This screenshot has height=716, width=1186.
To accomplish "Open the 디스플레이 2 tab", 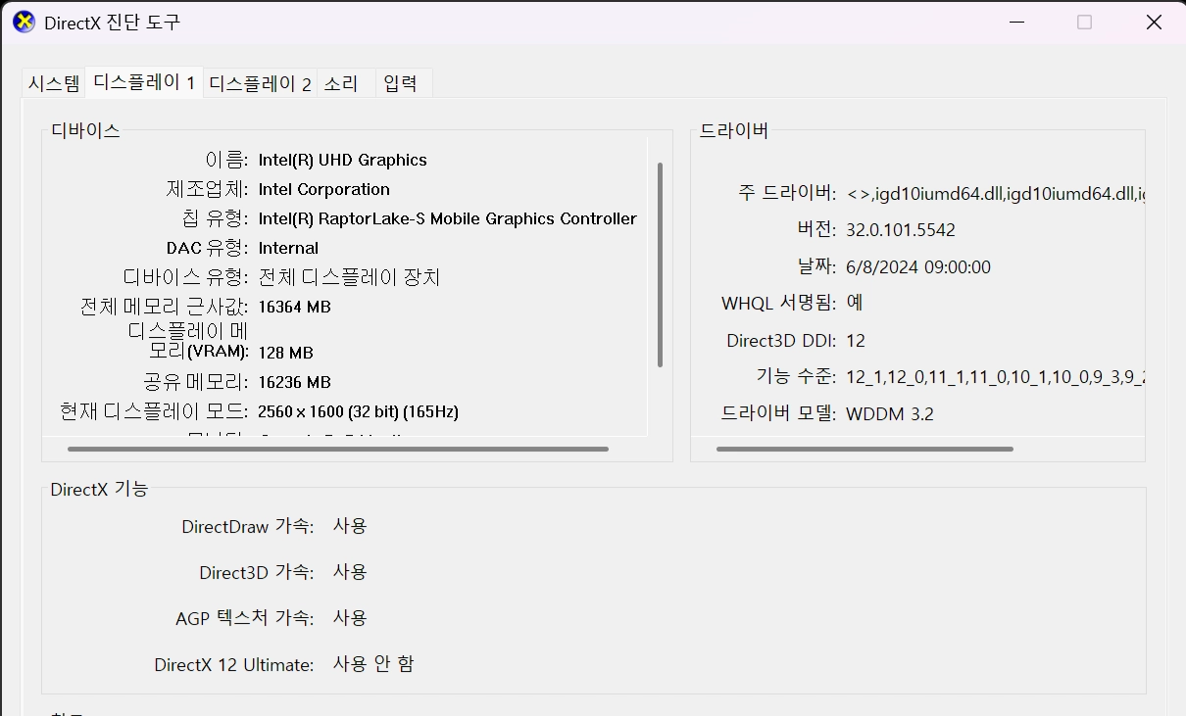I will click(x=260, y=83).
